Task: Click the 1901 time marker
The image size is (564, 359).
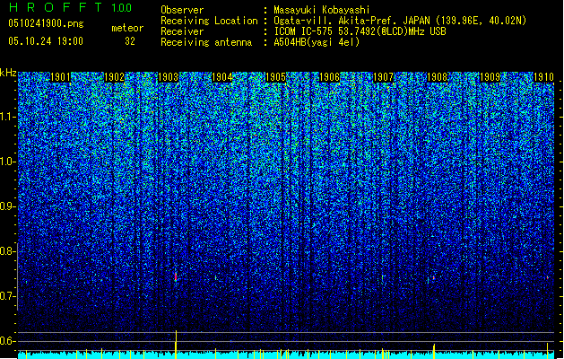Action: pos(60,77)
